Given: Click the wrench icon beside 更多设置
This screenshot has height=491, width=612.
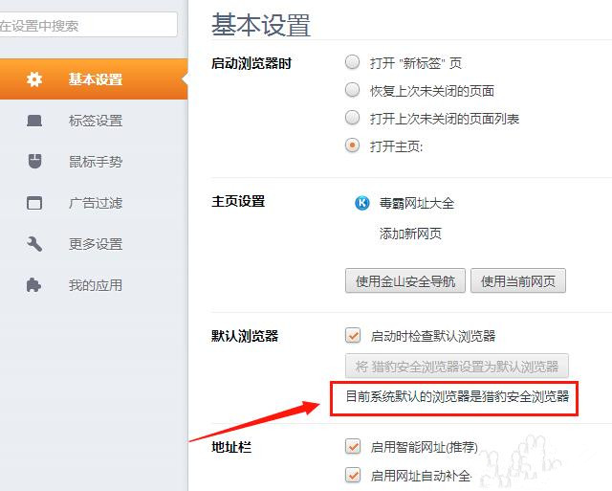Looking at the screenshot, I should [x=34, y=244].
